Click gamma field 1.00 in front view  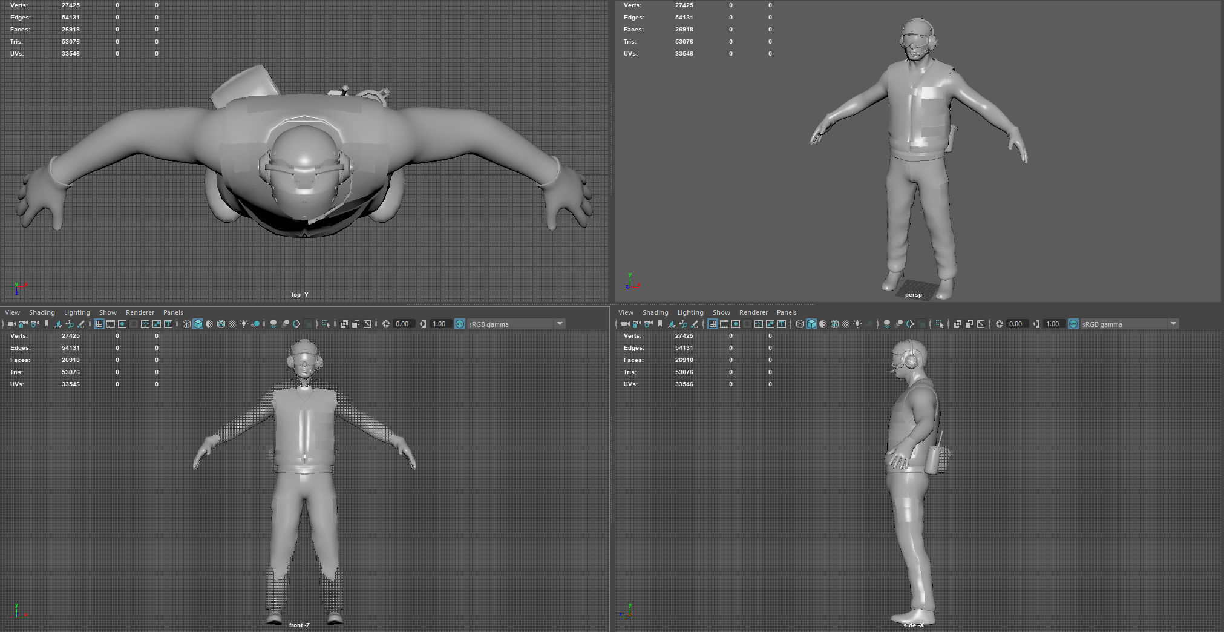click(x=440, y=324)
